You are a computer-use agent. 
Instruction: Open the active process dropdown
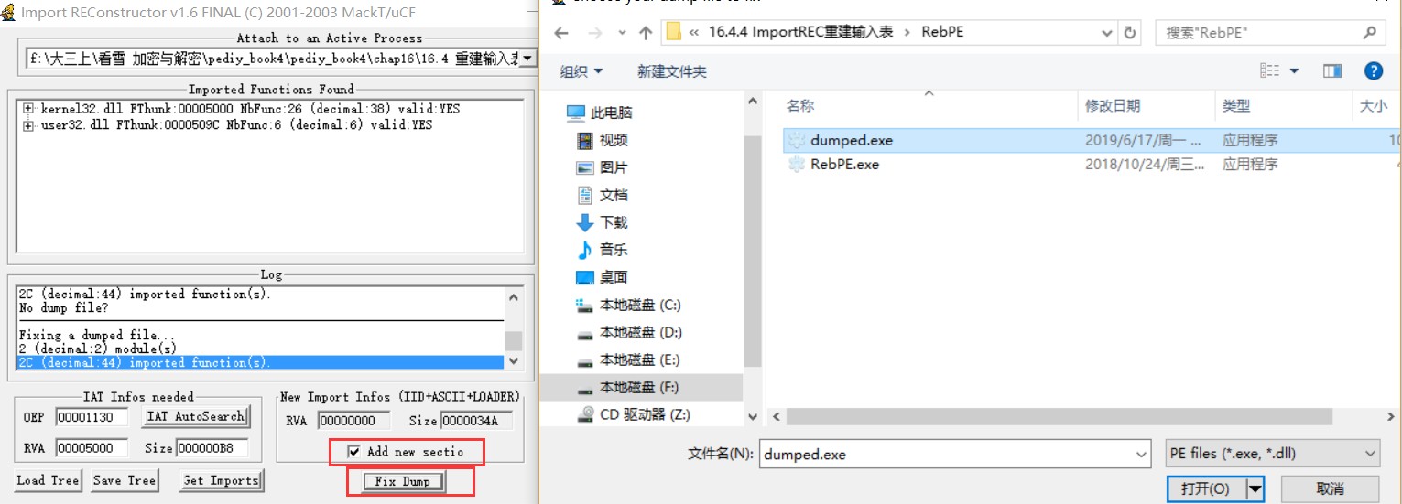click(x=528, y=59)
